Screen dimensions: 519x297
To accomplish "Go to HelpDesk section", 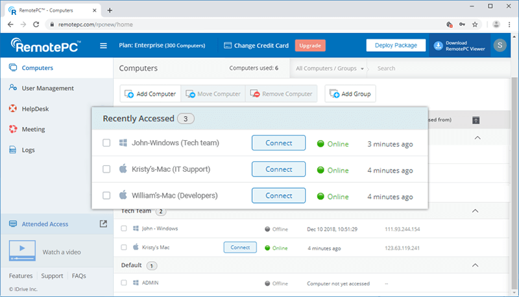I will (35, 109).
